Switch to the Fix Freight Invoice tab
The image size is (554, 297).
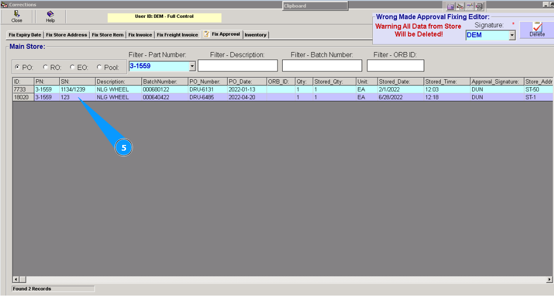pos(177,35)
